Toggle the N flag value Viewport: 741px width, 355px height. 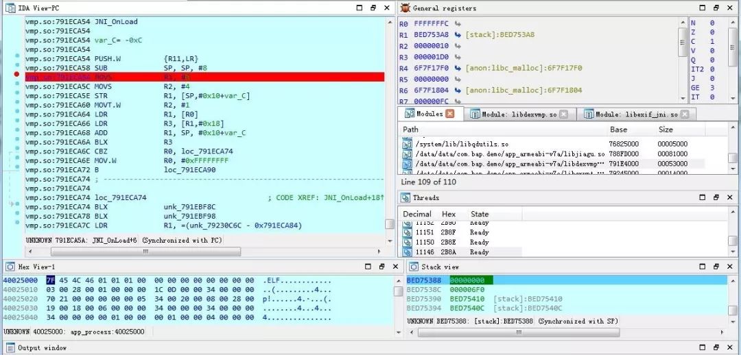pyautogui.click(x=711, y=23)
